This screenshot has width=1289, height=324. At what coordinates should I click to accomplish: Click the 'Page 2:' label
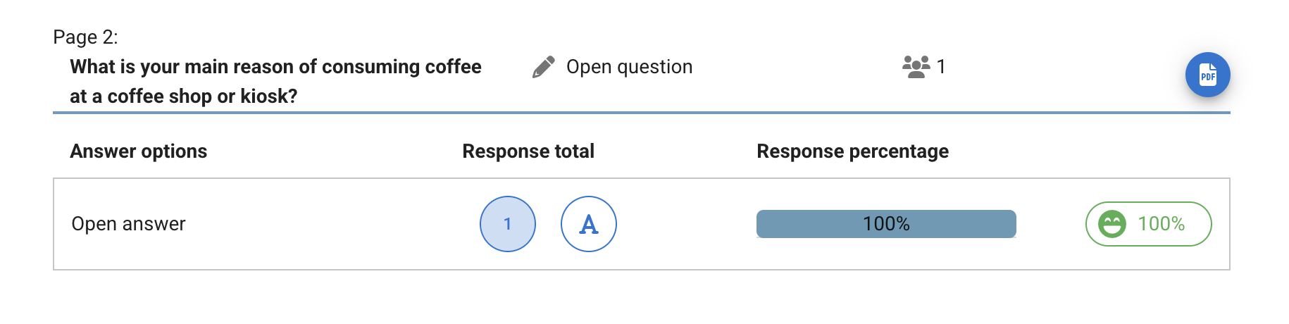click(x=85, y=37)
